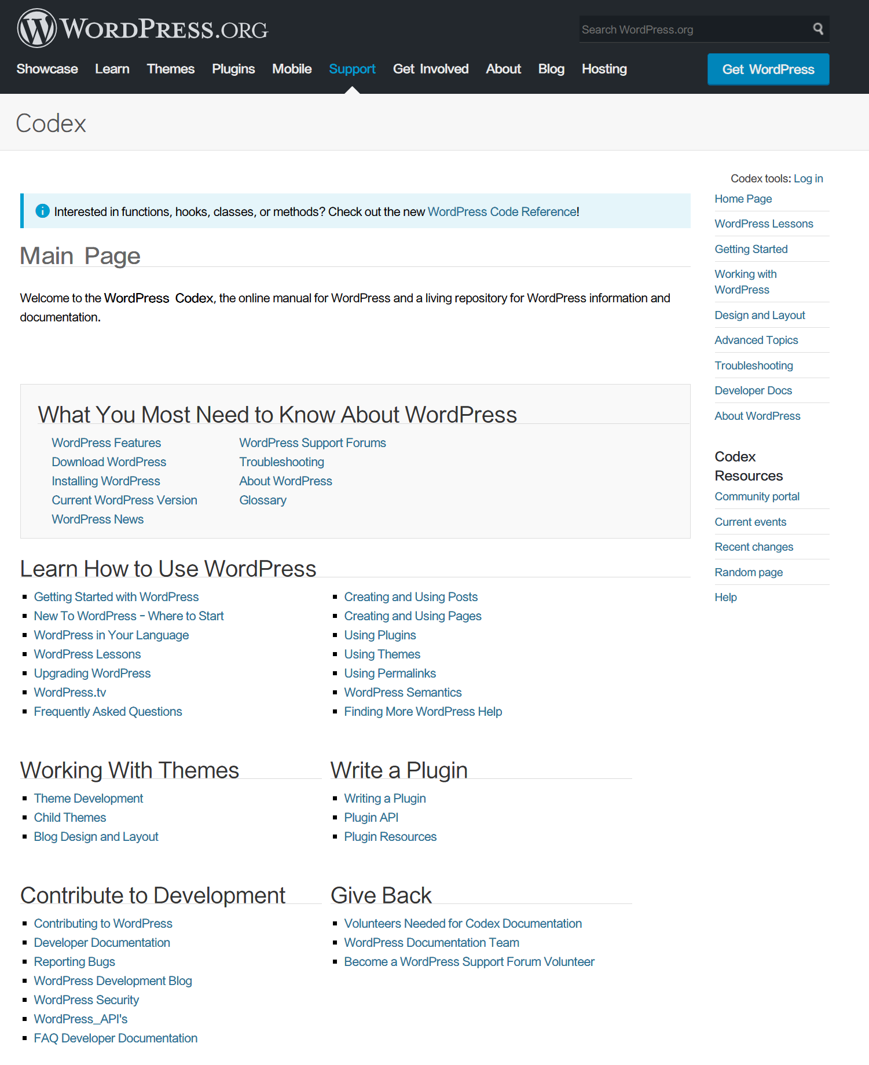Click the Help sidebar link
The height and width of the screenshot is (1065, 869).
pyautogui.click(x=726, y=597)
